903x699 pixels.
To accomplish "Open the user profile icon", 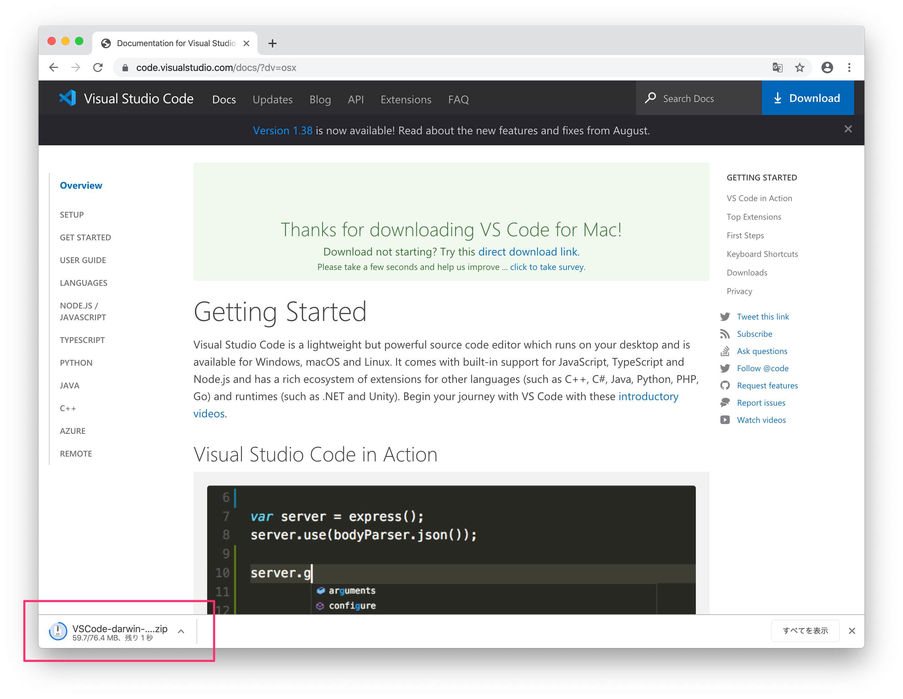I will coord(827,67).
